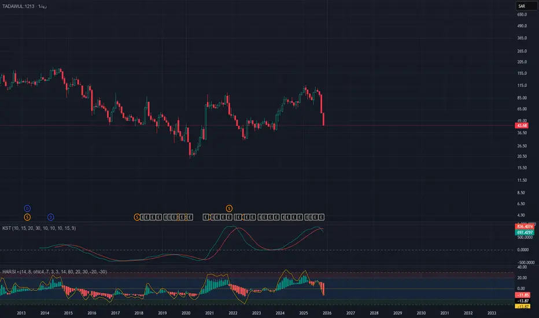
Task: Click the green 697.4297 KST value label
Action: 525,232
